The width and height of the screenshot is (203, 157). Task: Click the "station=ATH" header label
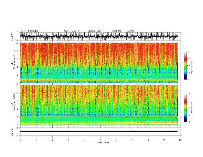(95, 31)
